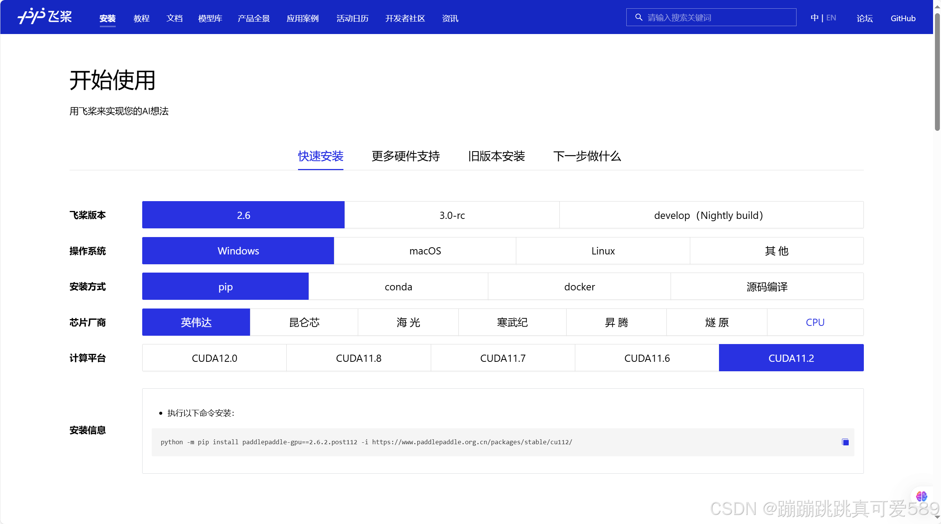Image resolution: width=941 pixels, height=524 pixels.
Task: Select version 3.0-rc option
Action: pos(452,215)
